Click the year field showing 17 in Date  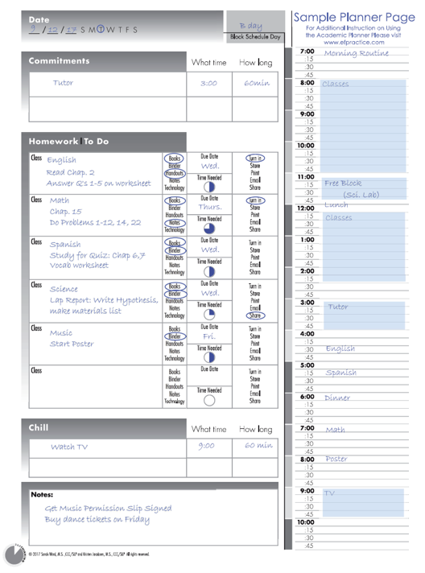72,30
